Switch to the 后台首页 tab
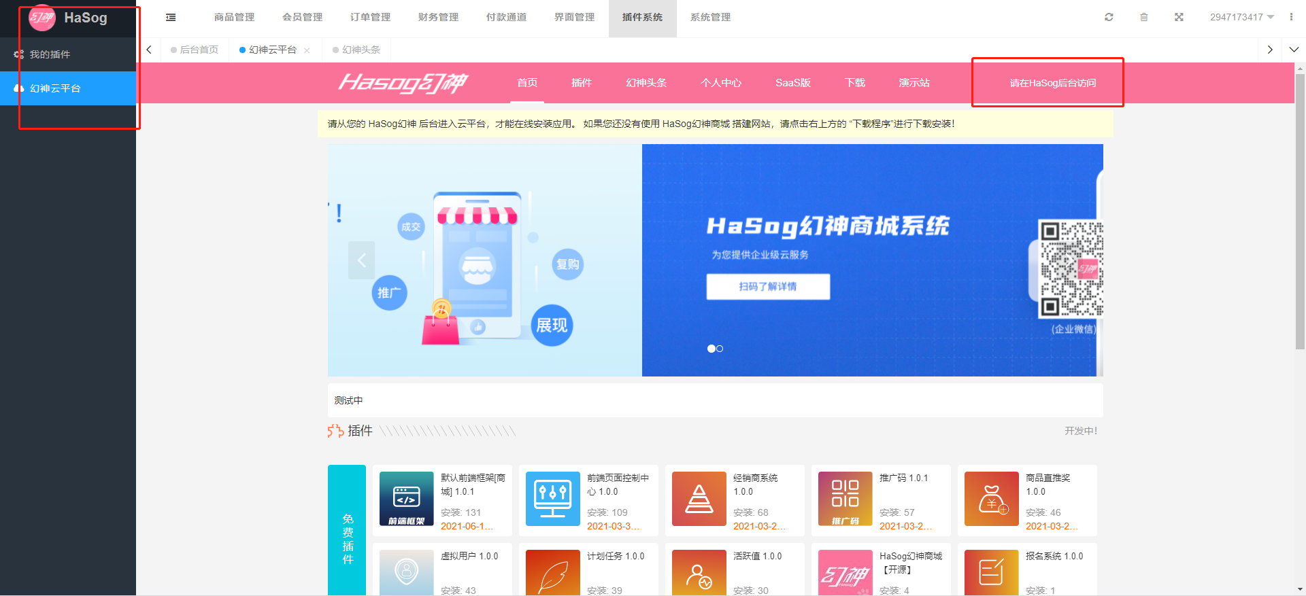The height and width of the screenshot is (596, 1306). [195, 50]
